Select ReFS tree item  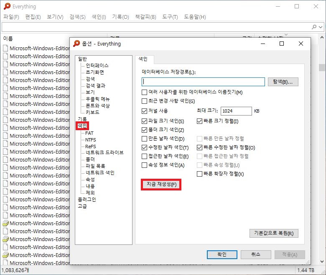tap(90, 146)
